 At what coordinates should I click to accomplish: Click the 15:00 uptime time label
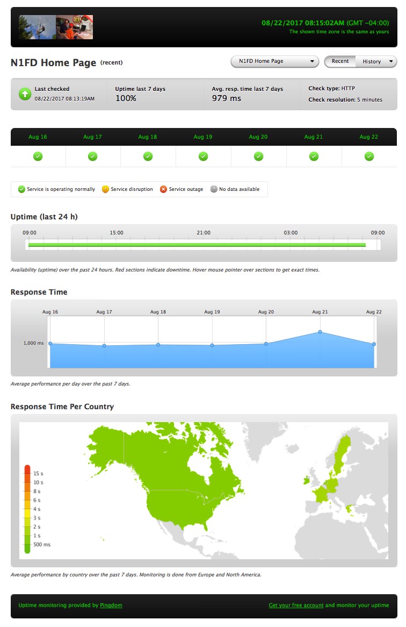coord(117,233)
